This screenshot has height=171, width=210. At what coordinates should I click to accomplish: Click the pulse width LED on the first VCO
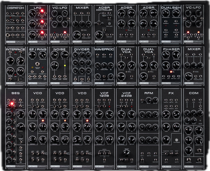(42, 121)
